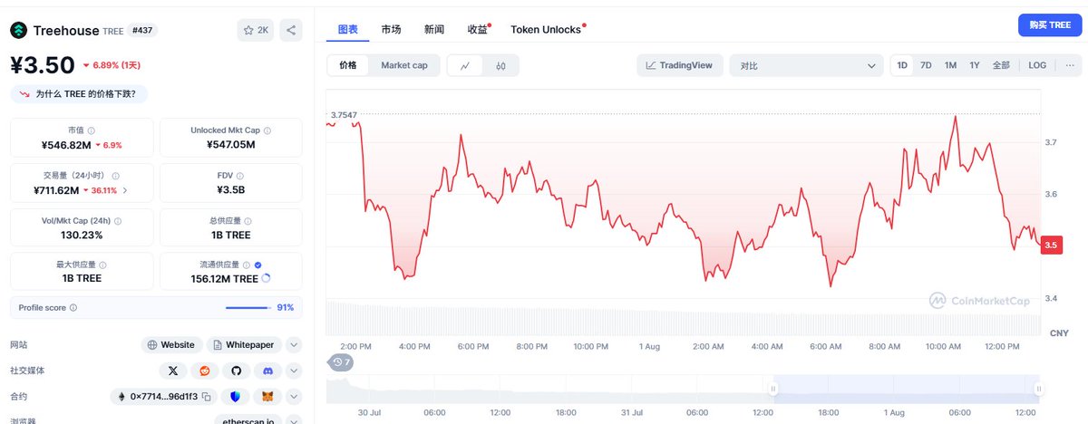Set chart range to 7D
The image size is (1088, 424).
point(926,65)
